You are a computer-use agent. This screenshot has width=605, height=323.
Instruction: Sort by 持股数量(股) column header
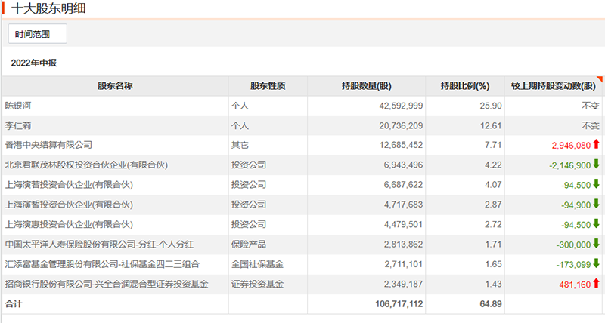366,86
